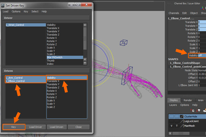Open the Options menu in Set Driven Key
This screenshot has width=206, height=137.
tap(16, 11)
